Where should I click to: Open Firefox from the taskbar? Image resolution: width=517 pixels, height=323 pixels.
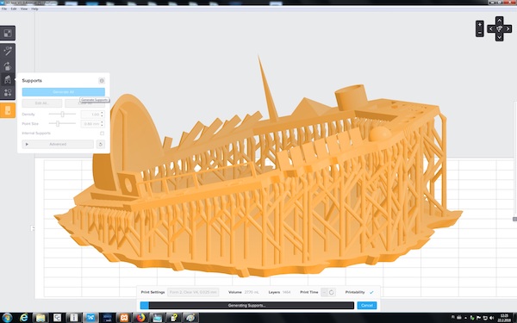tap(140, 318)
